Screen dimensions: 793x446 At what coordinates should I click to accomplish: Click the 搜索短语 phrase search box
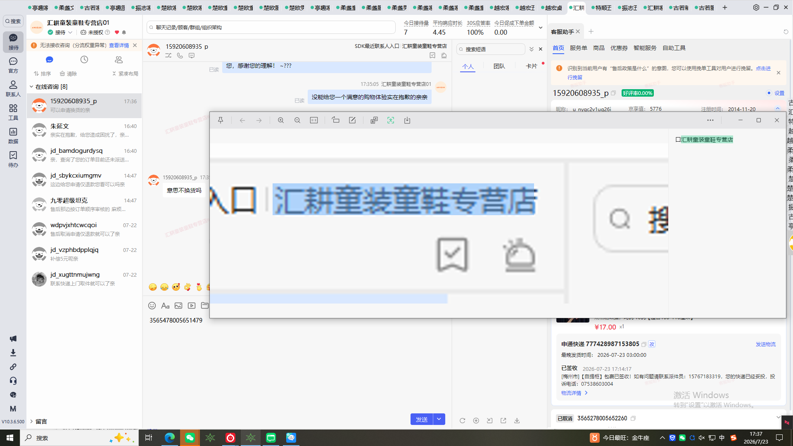click(491, 49)
